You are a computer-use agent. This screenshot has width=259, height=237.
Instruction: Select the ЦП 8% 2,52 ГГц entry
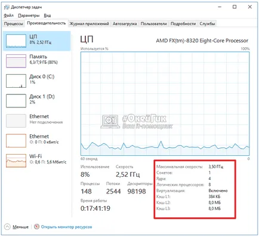pos(37,41)
